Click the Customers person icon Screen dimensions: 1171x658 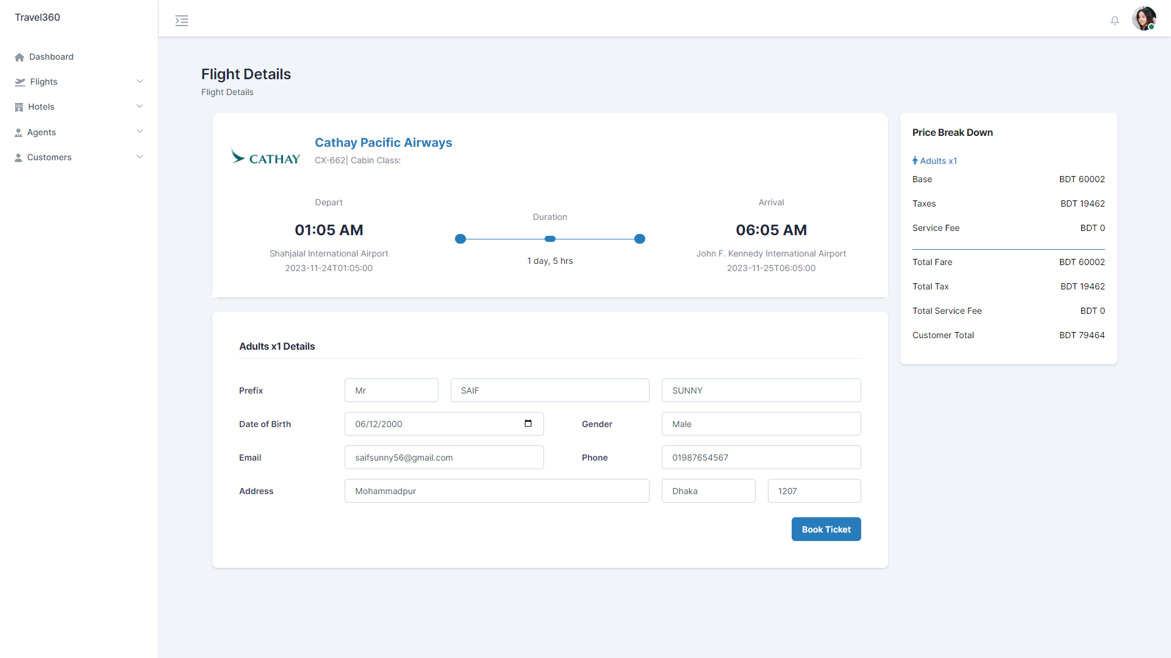pyautogui.click(x=18, y=158)
